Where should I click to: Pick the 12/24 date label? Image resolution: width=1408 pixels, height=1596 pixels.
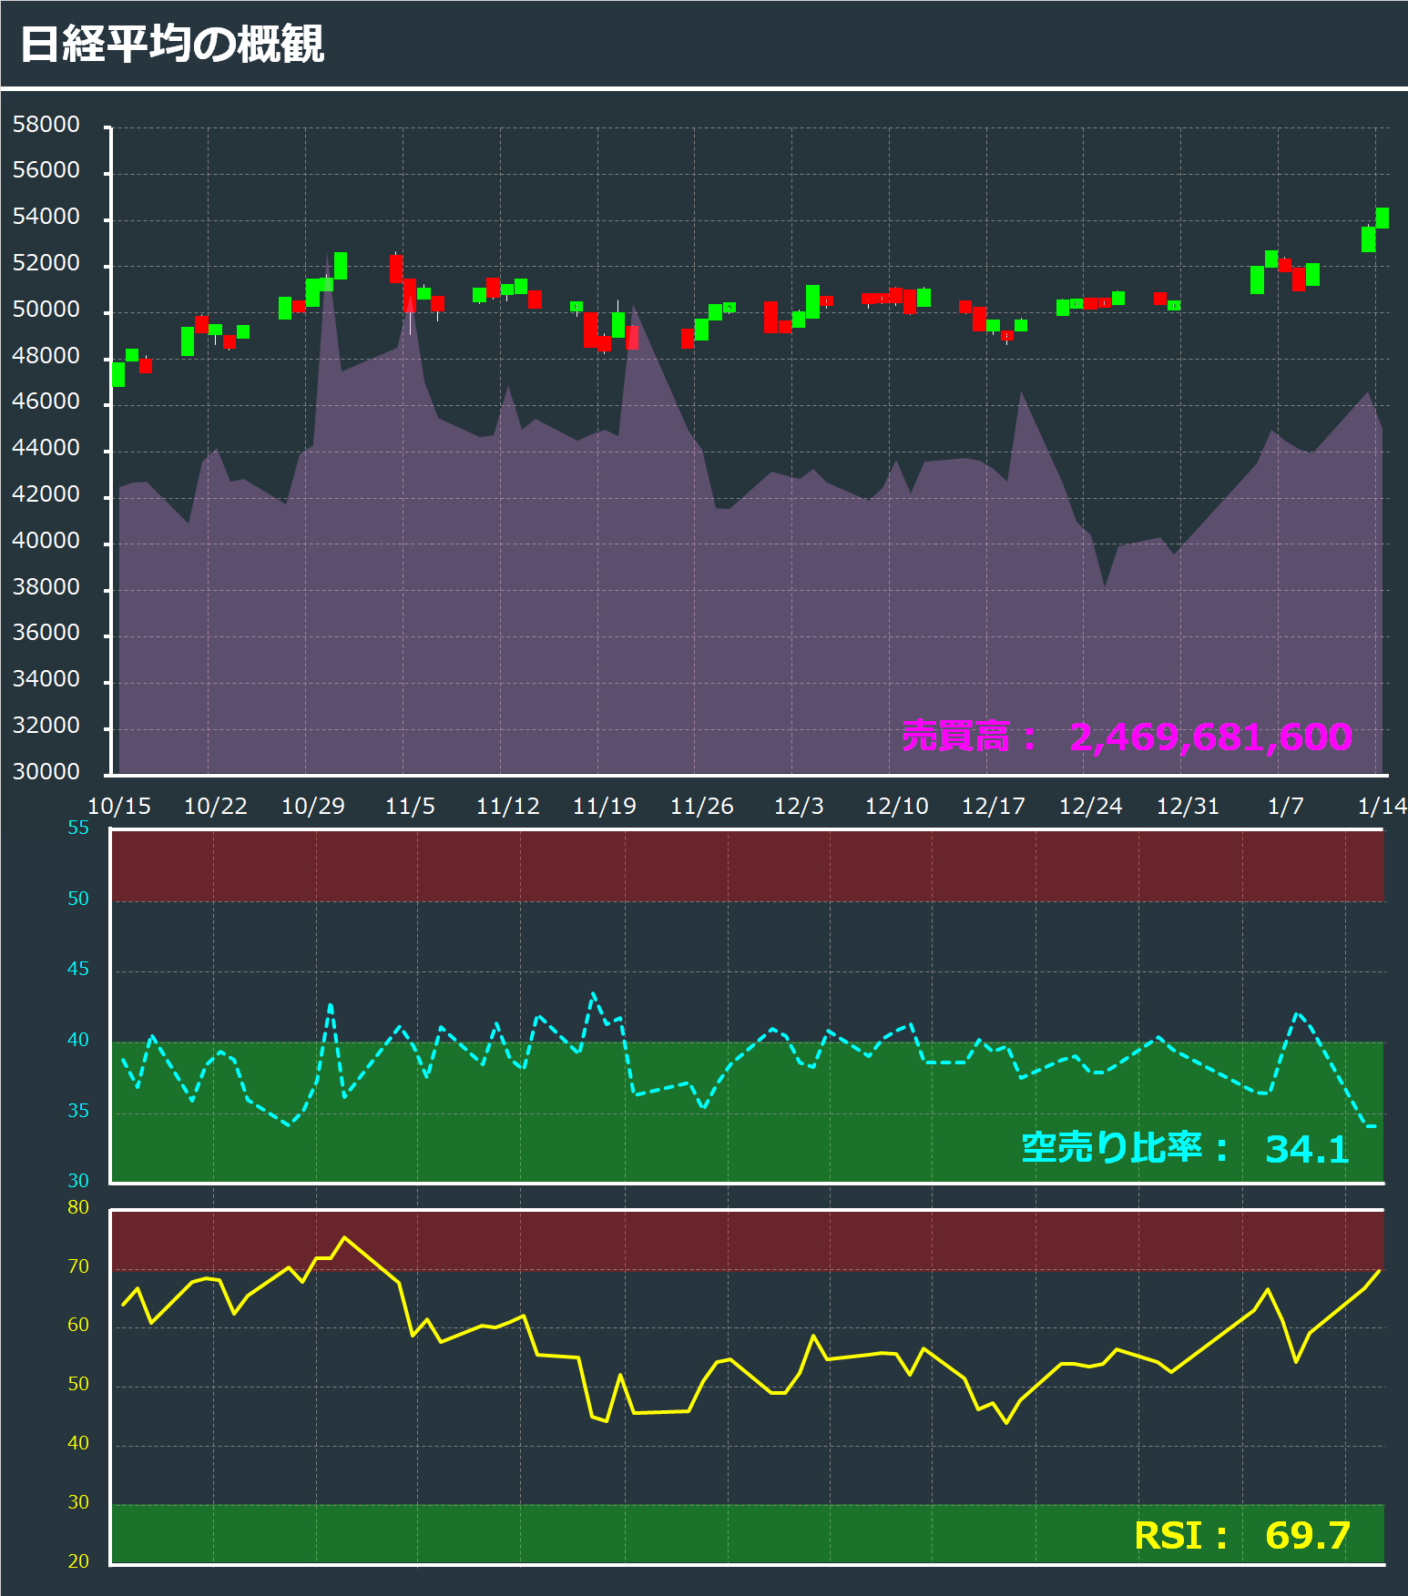click(1090, 806)
